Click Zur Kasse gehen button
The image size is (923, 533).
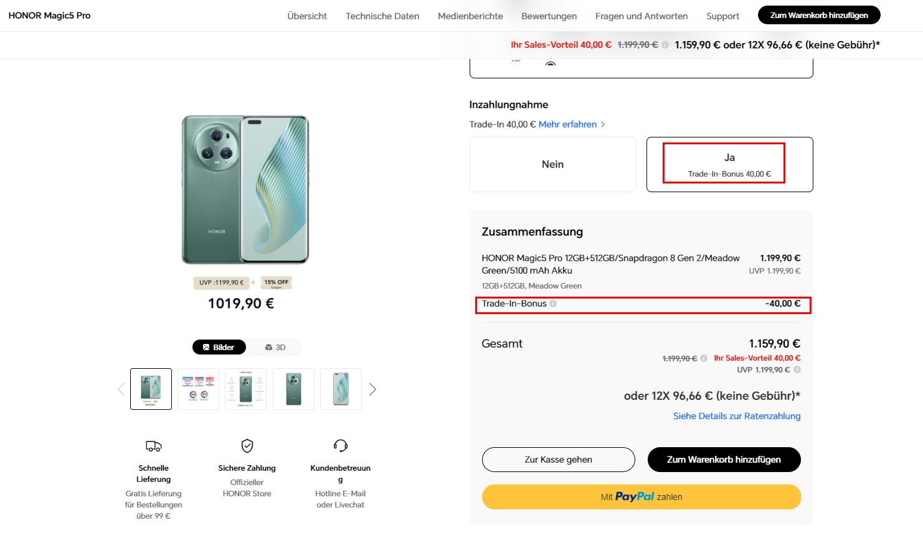click(x=558, y=460)
